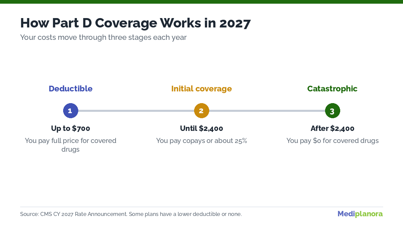Select the Catastrophic stage heading
This screenshot has height=226, width=403.
tap(332, 89)
